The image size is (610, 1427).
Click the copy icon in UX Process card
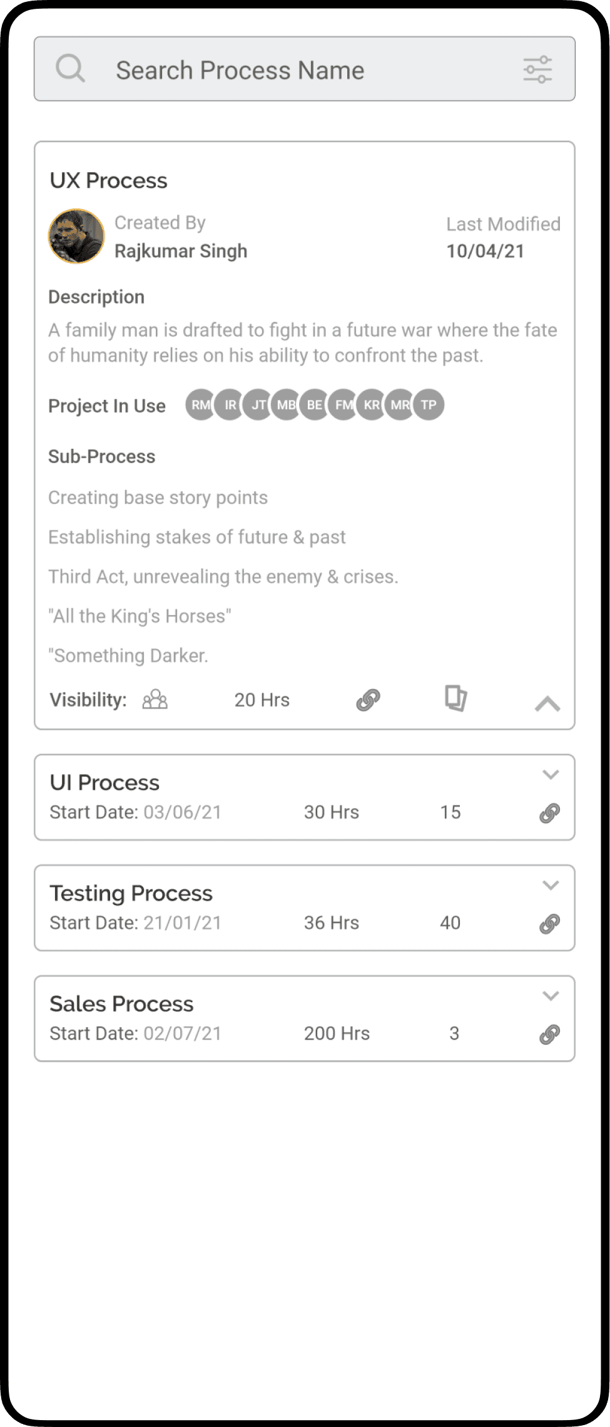click(455, 698)
